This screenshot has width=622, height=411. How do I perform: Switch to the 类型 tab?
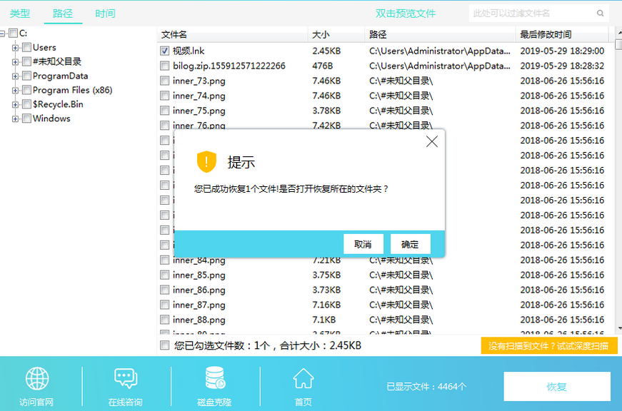[x=20, y=12]
